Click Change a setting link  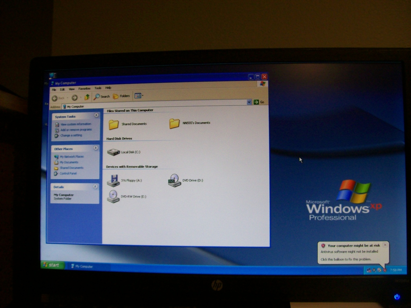pyautogui.click(x=71, y=135)
